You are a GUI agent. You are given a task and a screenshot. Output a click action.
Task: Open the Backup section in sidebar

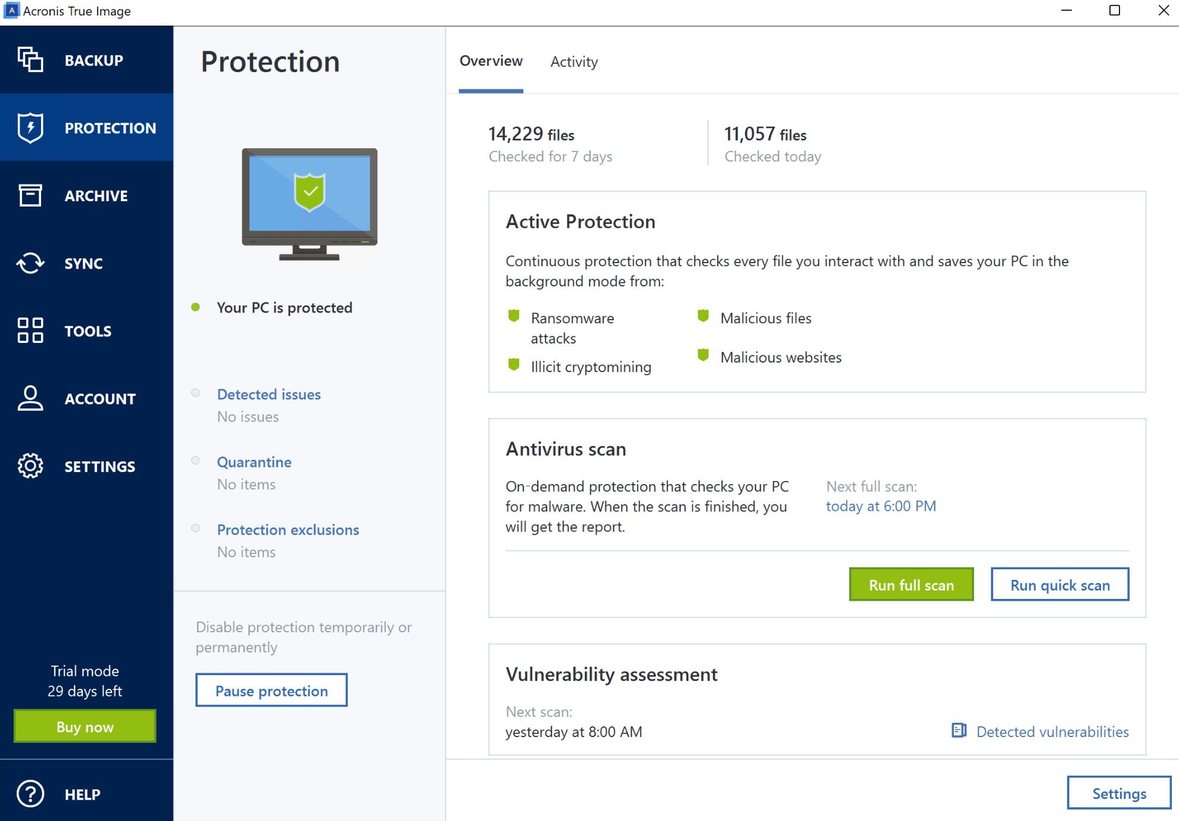coord(93,60)
